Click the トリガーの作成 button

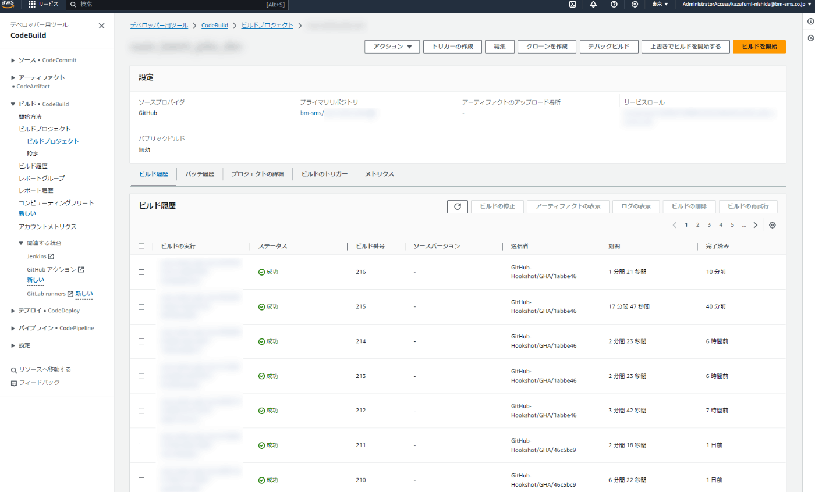(452, 47)
